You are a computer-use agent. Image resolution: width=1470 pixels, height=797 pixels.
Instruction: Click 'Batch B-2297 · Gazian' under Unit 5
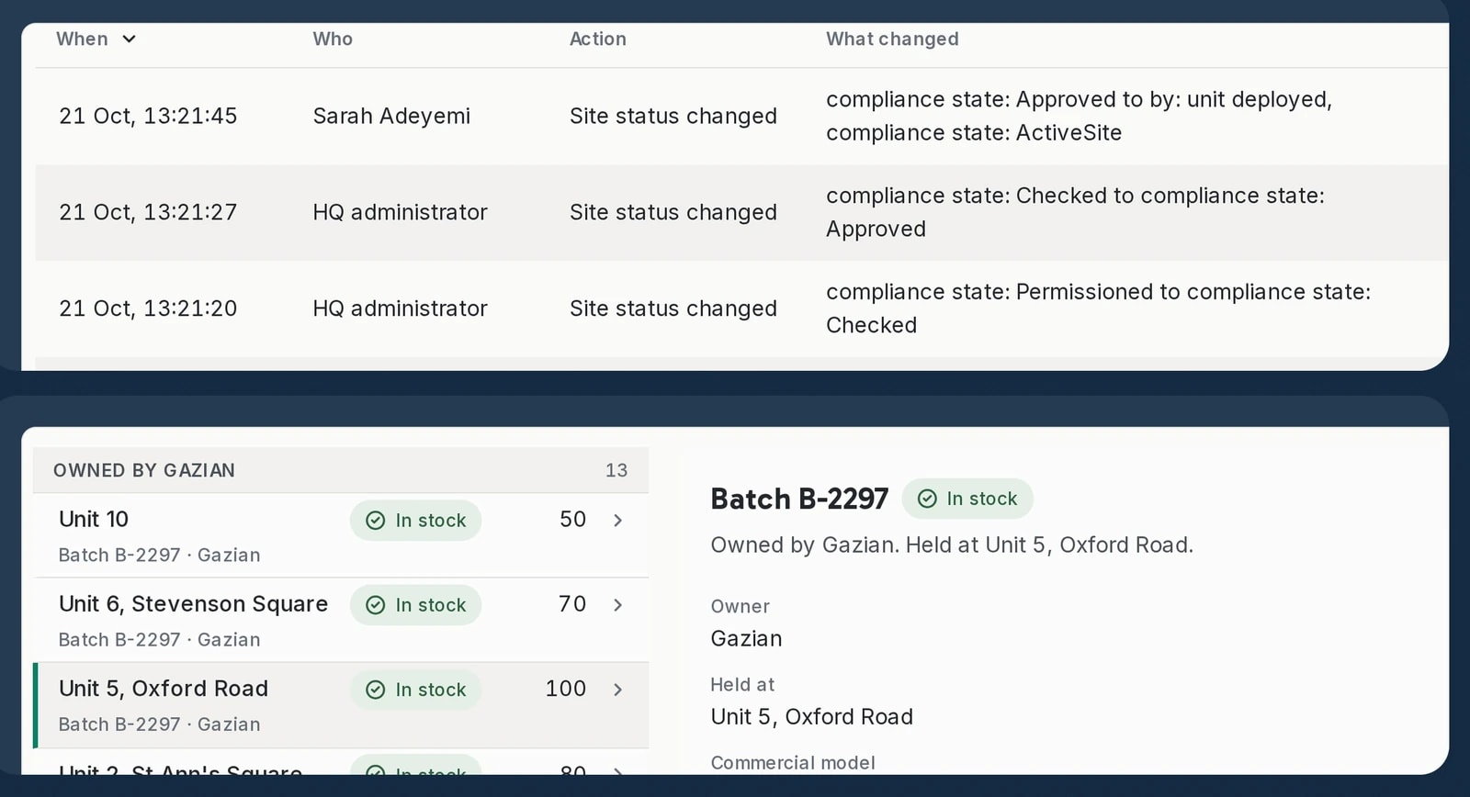pyautogui.click(x=160, y=724)
